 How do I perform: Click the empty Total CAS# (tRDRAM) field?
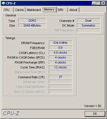(x=60, y=87)
